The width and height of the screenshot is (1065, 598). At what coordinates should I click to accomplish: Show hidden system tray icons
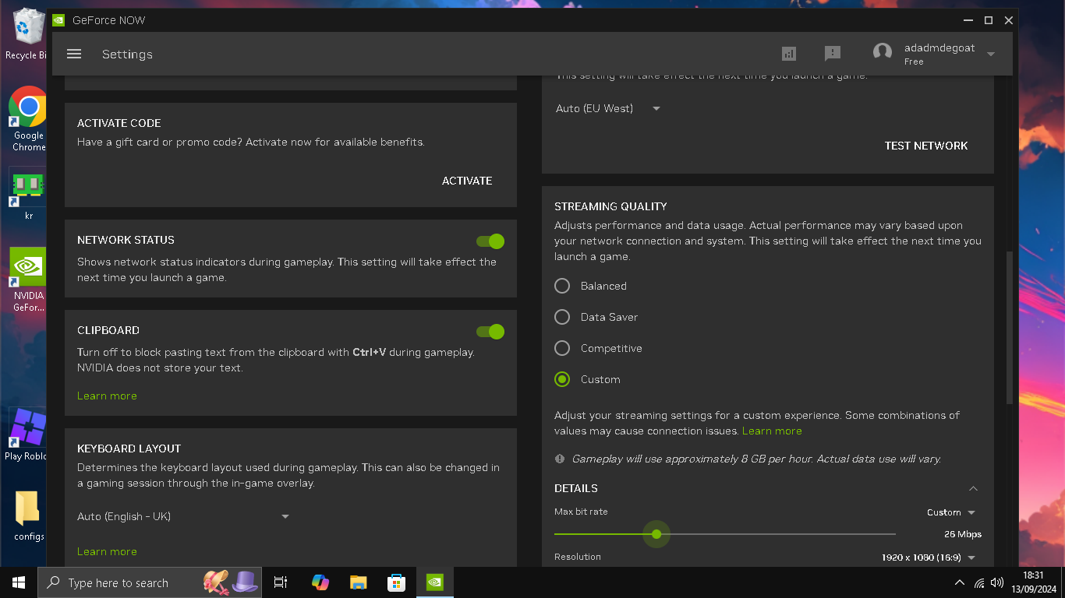click(x=960, y=583)
